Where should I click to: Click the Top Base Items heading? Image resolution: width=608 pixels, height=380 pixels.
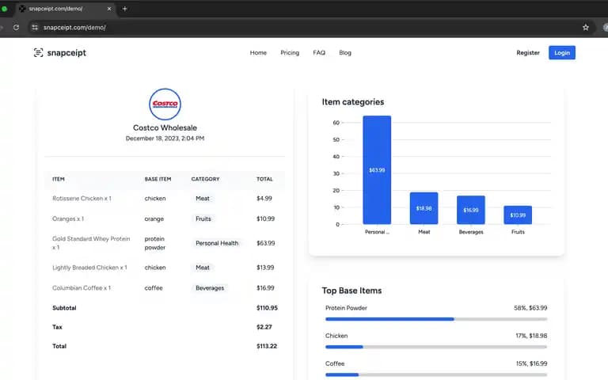click(351, 291)
